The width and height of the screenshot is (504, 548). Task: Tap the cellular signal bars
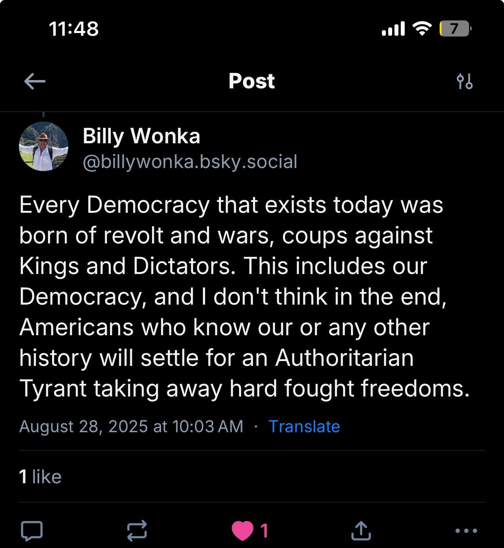(x=393, y=29)
